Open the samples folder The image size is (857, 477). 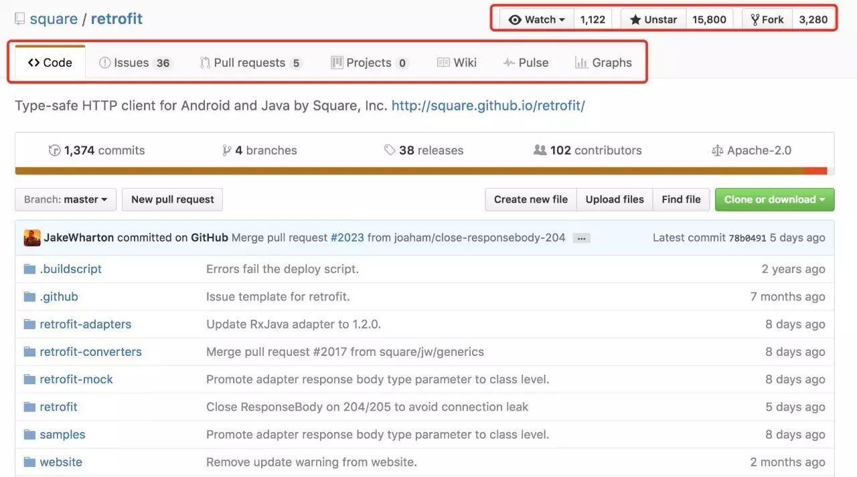[62, 435]
